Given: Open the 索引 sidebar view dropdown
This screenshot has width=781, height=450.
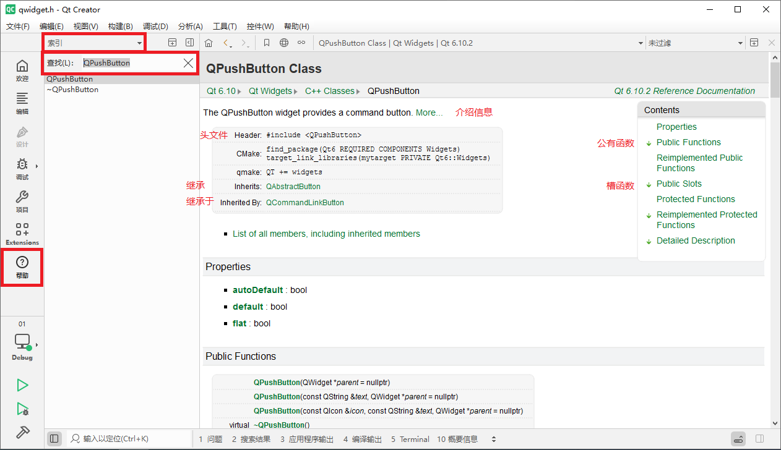Looking at the screenshot, I should pyautogui.click(x=95, y=43).
